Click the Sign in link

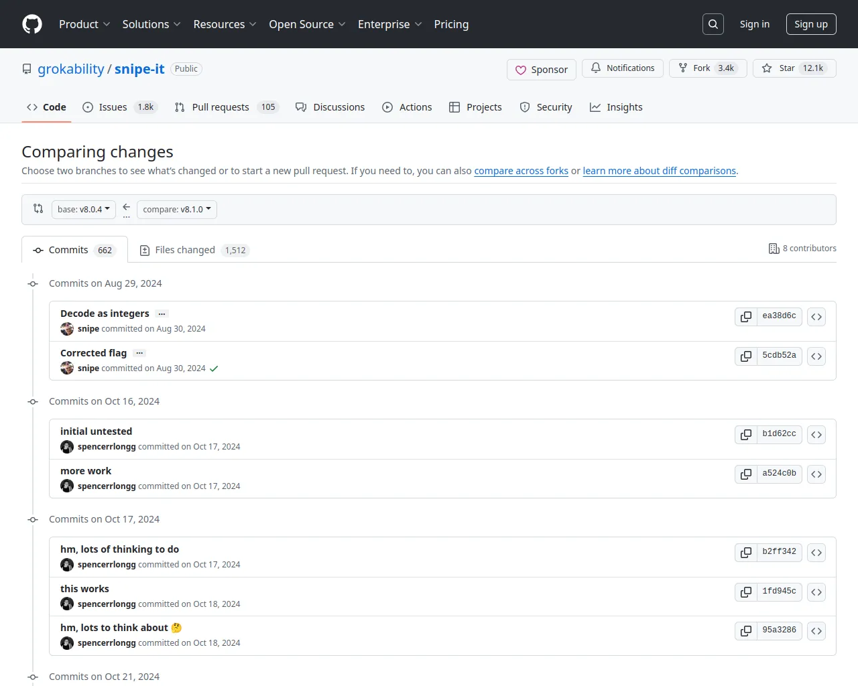point(755,24)
